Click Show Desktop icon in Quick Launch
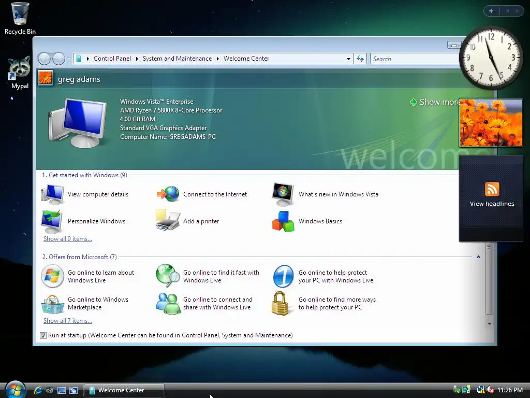The image size is (530, 398). pyautogui.click(x=62, y=390)
